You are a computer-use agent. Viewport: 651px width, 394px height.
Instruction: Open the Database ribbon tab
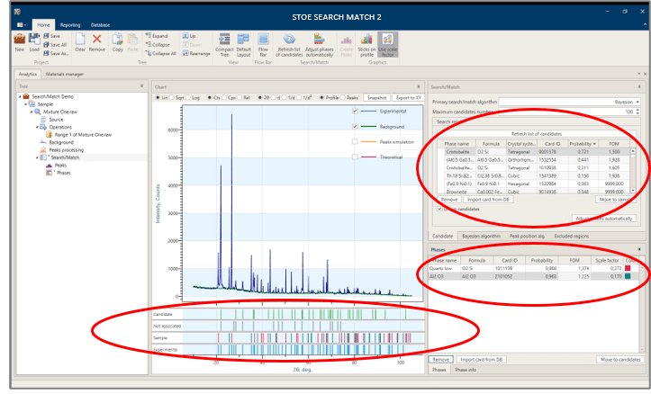click(x=100, y=25)
